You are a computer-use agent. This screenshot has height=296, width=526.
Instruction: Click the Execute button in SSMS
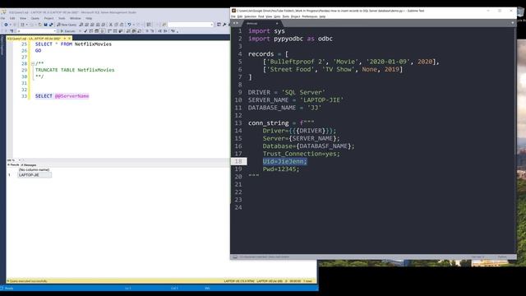[67, 31]
